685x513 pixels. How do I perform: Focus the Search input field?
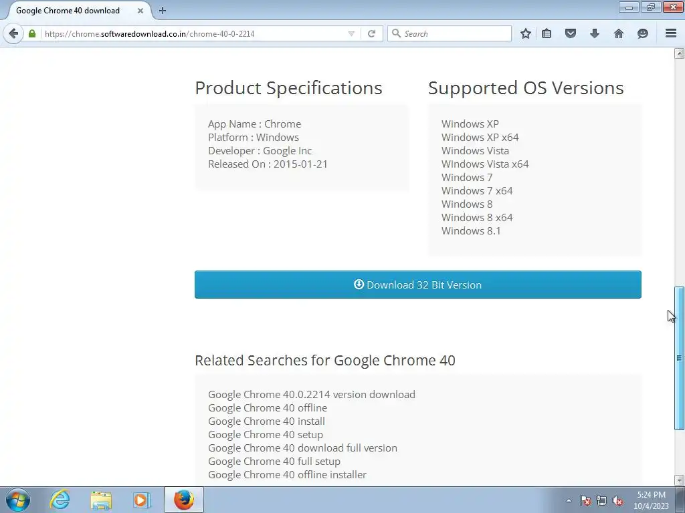click(x=450, y=33)
